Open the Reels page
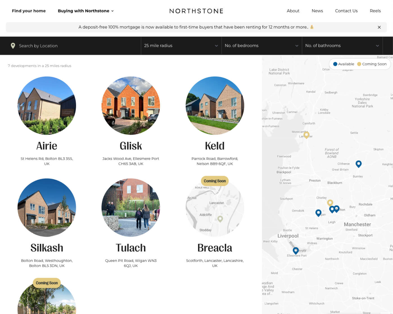Screen dimensions: 393x314 tap(375, 11)
